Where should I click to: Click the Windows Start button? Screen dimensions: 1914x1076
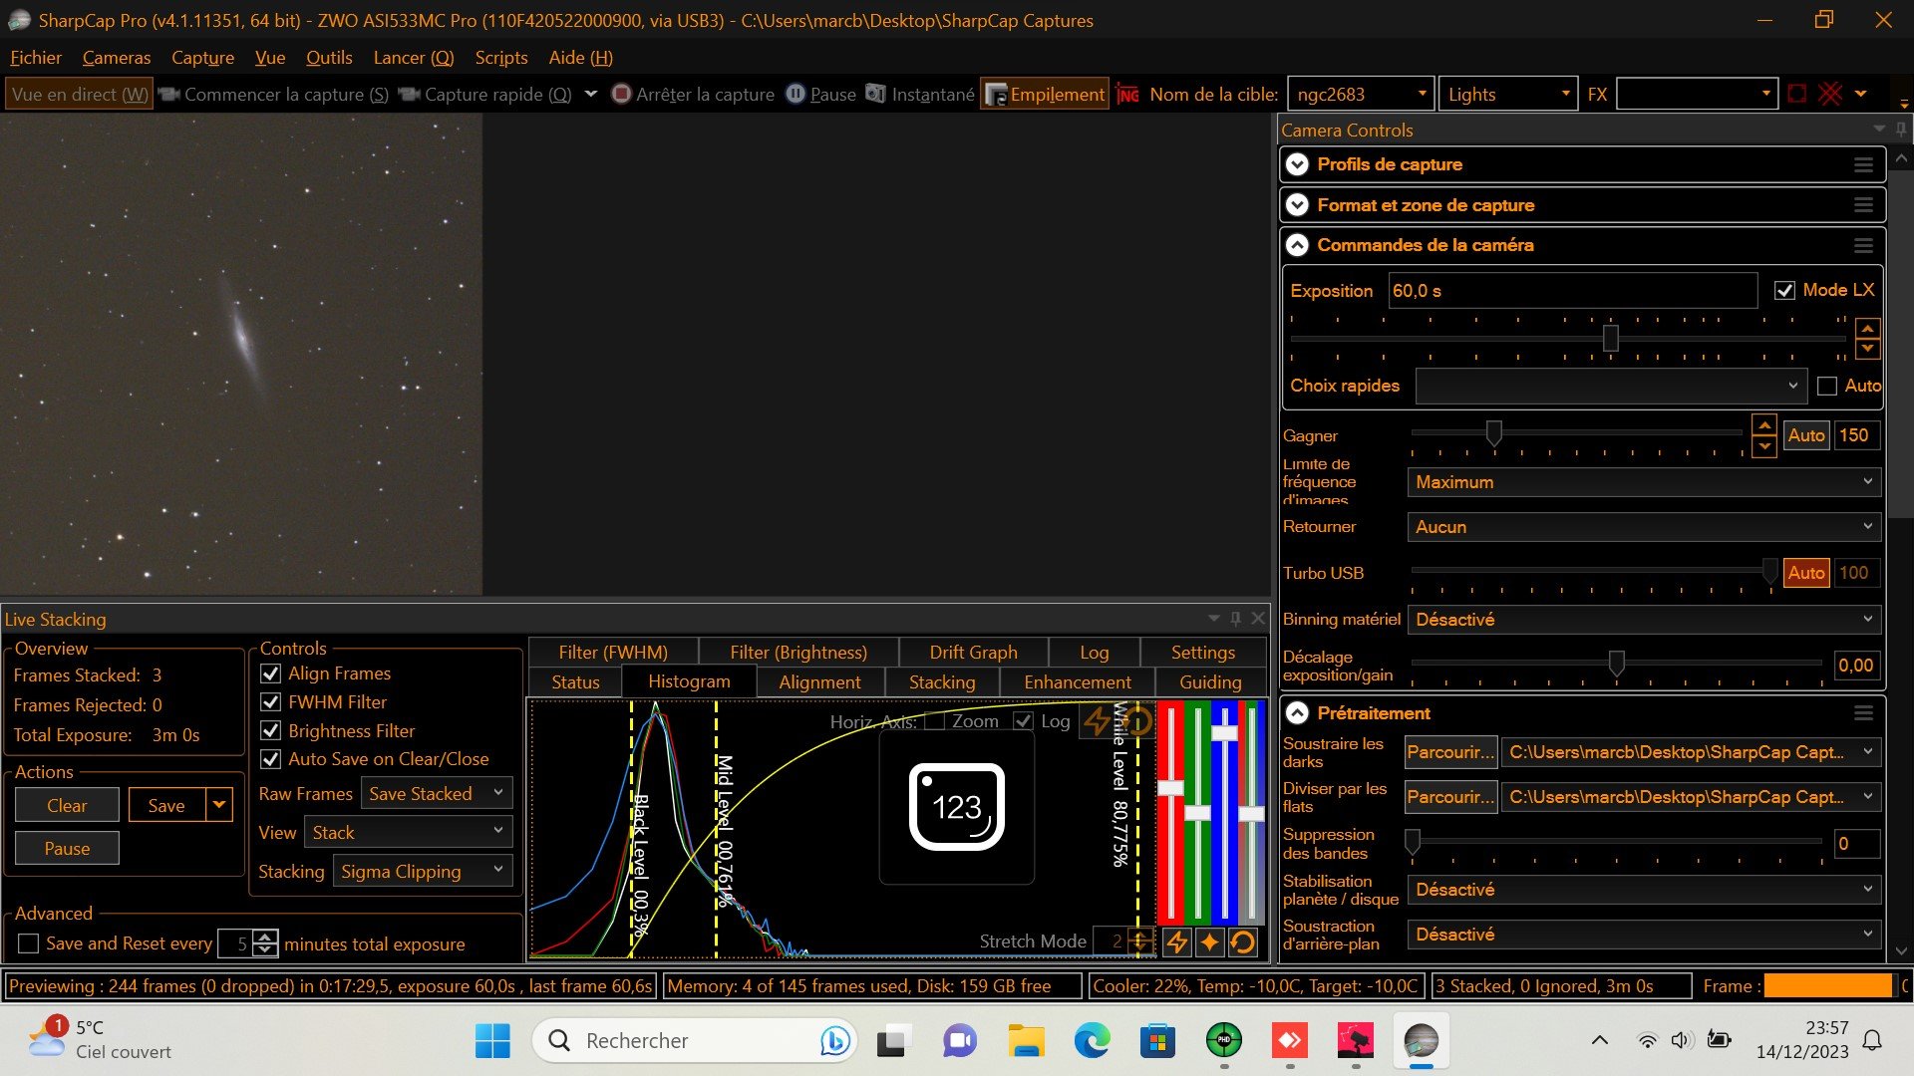492,1041
